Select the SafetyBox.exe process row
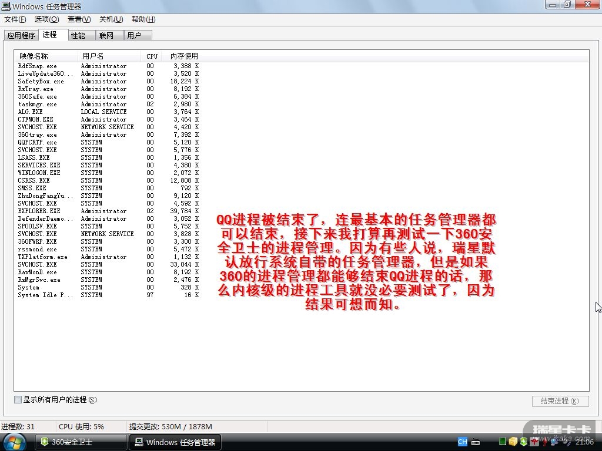Viewport: 602px width, 451px height. [108, 81]
